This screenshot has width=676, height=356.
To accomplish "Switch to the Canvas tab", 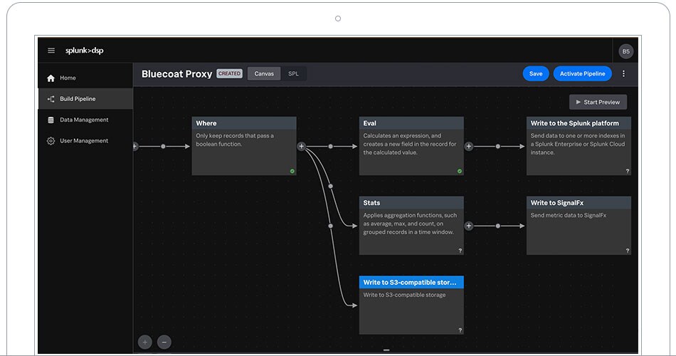I will pyautogui.click(x=264, y=74).
